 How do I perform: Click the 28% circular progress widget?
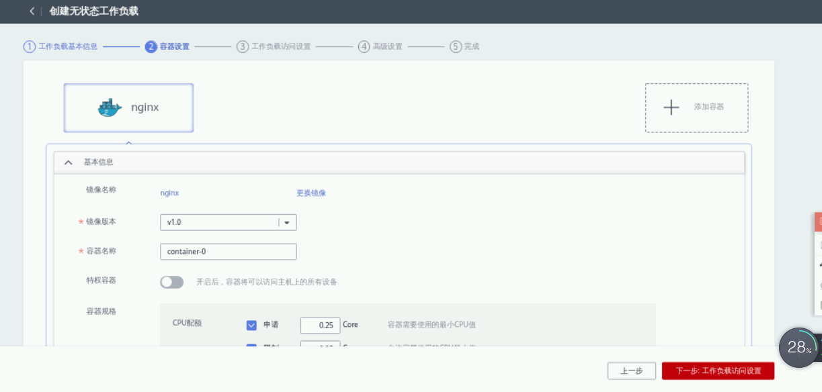[x=798, y=347]
